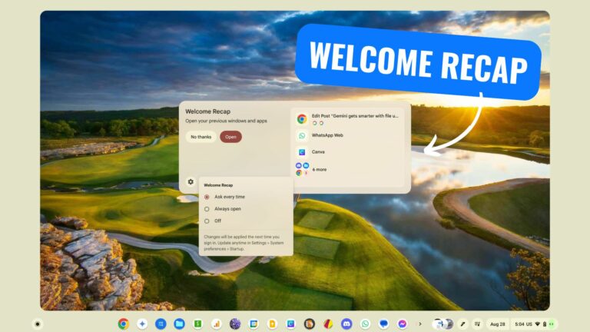Open Welcome Recap settings gear
The width and height of the screenshot is (590, 332).
[191, 182]
